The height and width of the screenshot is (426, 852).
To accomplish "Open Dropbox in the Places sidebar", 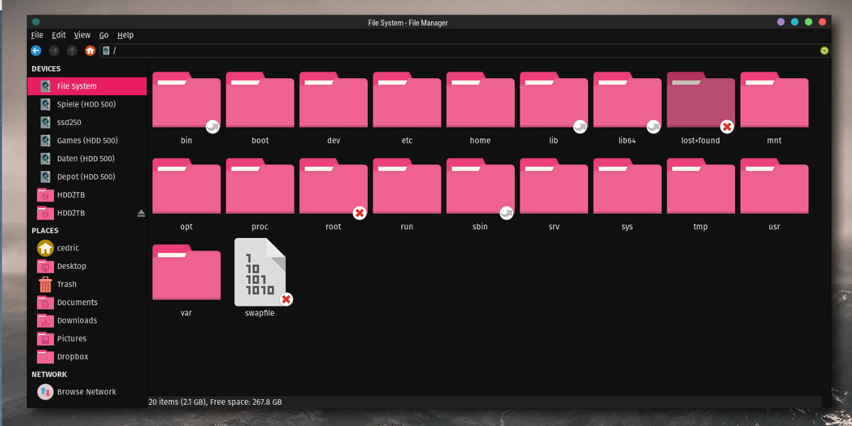I will (x=87, y=356).
